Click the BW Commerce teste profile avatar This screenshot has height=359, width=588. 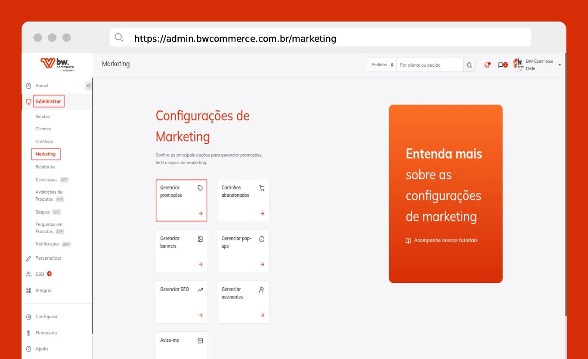point(518,65)
